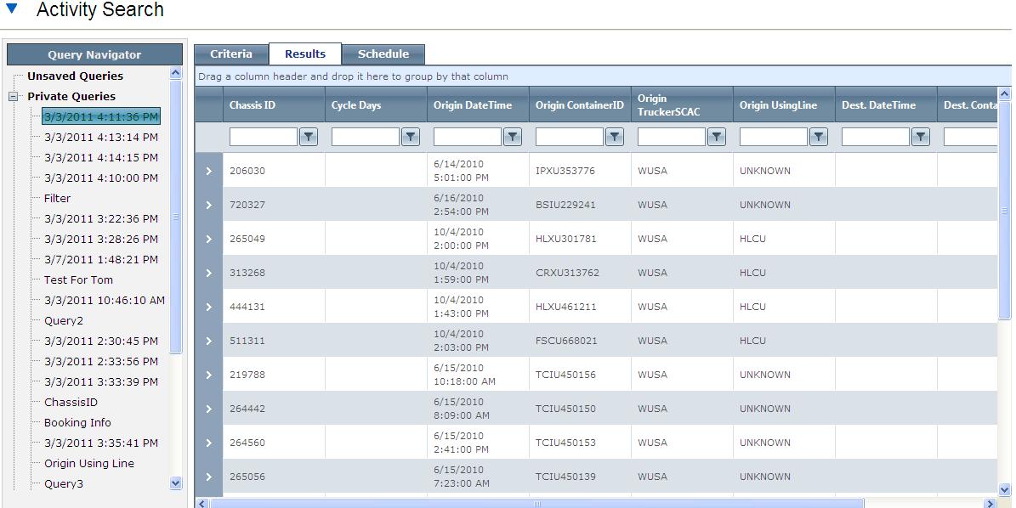
Task: Click the Query Navigator scroll down arrow
Action: (176, 483)
